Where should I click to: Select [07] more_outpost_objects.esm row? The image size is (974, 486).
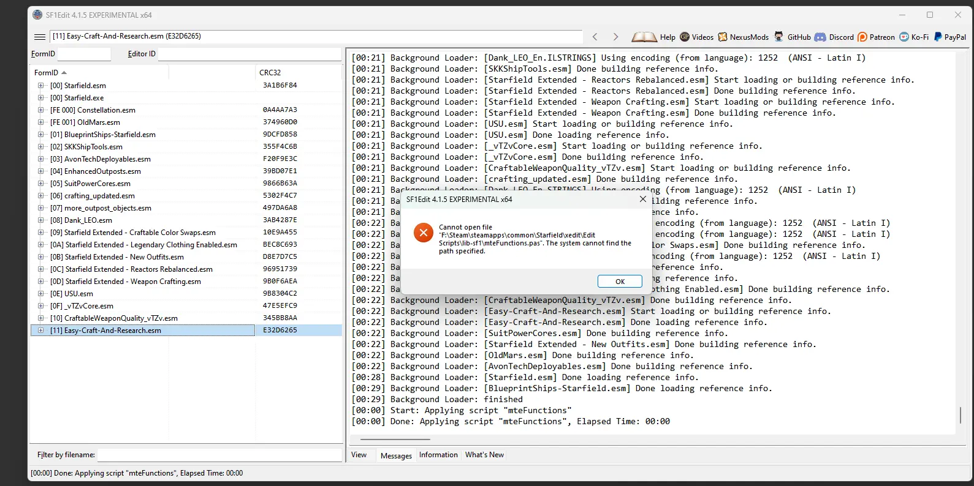[x=186, y=208]
